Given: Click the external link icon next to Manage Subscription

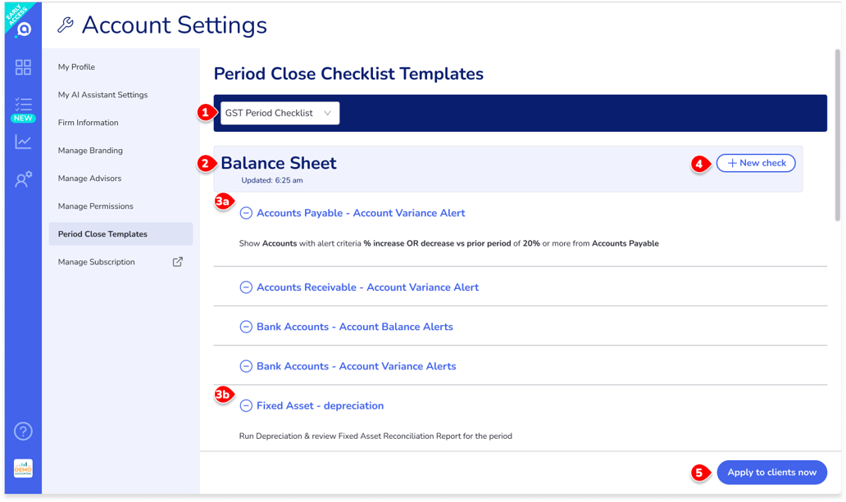Looking at the screenshot, I should point(175,261).
